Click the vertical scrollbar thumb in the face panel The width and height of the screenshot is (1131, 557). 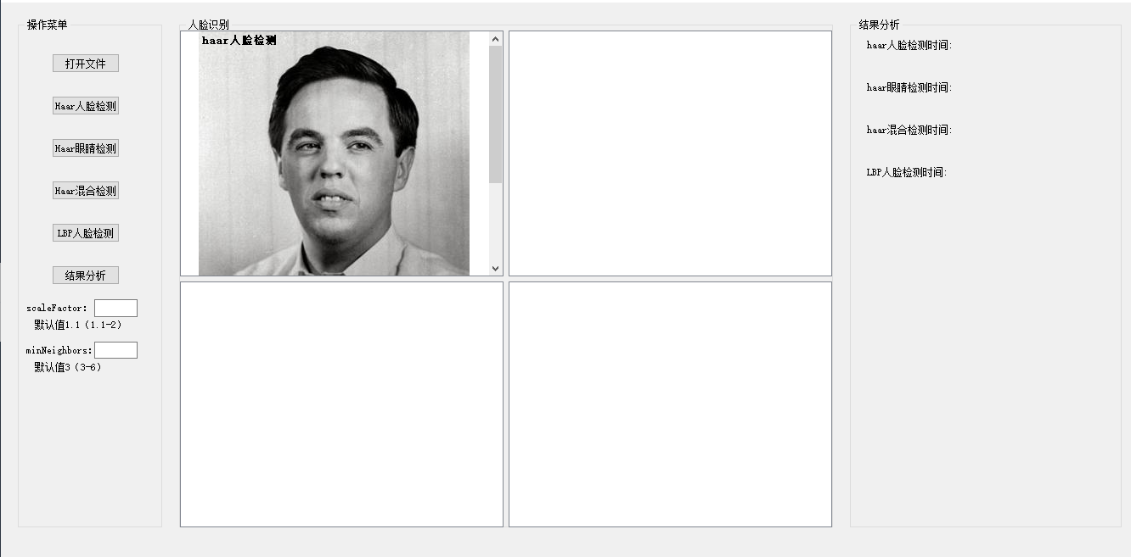click(x=496, y=114)
